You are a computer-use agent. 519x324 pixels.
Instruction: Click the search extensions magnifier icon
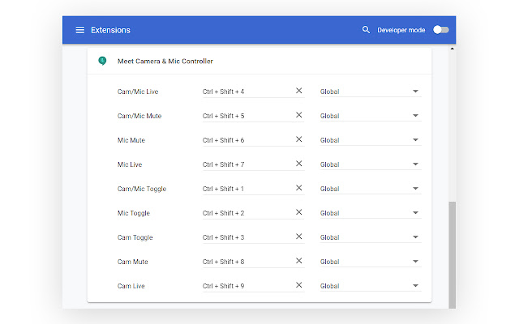tap(367, 30)
